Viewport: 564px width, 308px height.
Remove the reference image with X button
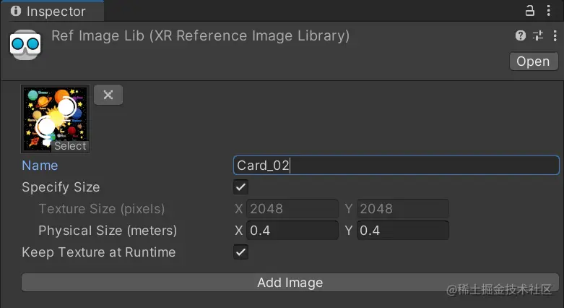(108, 95)
